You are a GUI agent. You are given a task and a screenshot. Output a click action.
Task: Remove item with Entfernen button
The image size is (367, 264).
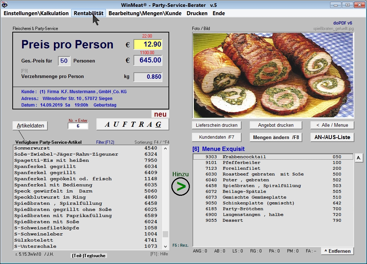tap(337, 251)
